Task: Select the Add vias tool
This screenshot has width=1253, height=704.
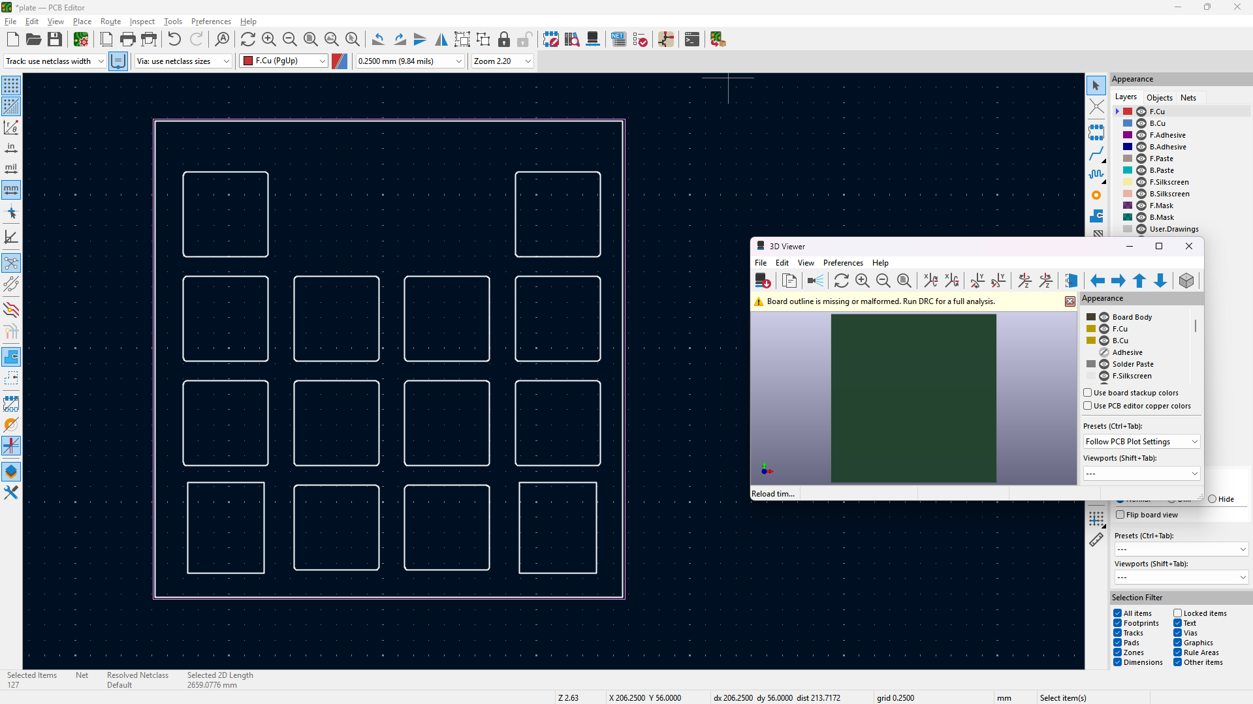Action: point(1096,195)
